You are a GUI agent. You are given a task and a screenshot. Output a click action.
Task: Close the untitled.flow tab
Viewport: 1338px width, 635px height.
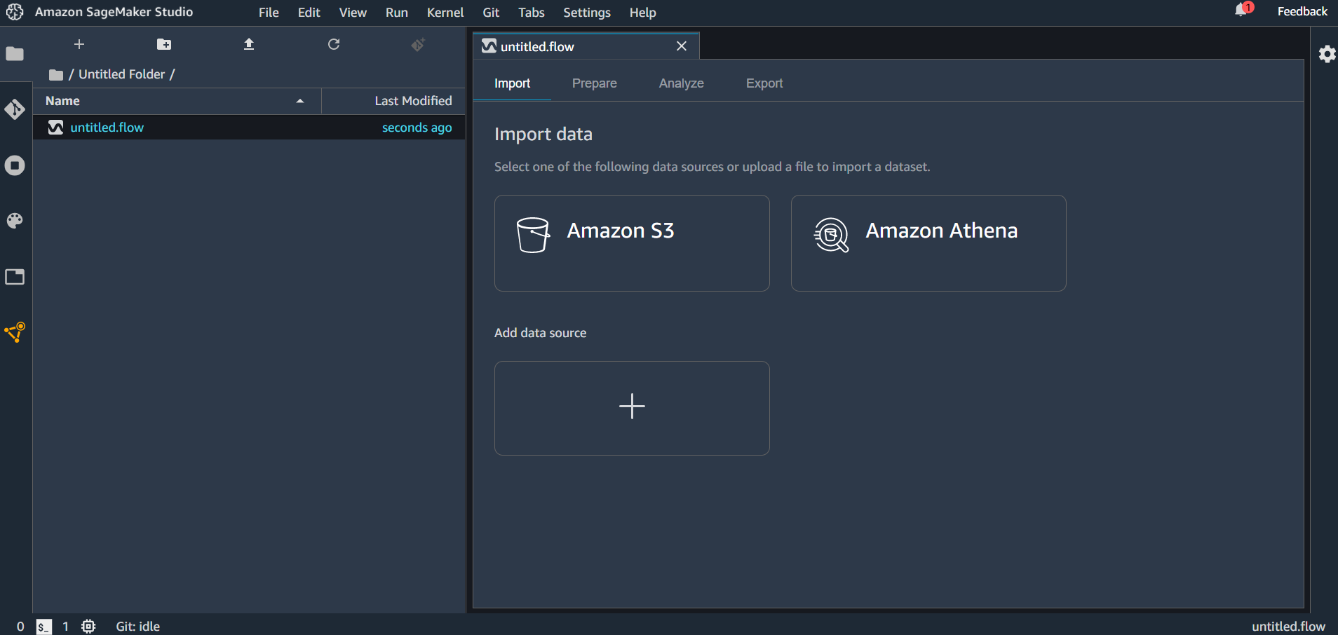tap(682, 46)
